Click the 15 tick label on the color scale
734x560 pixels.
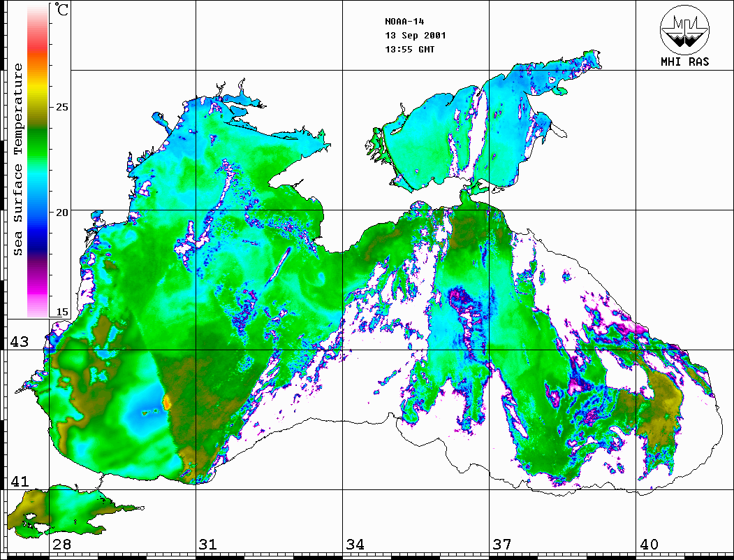[62, 313]
